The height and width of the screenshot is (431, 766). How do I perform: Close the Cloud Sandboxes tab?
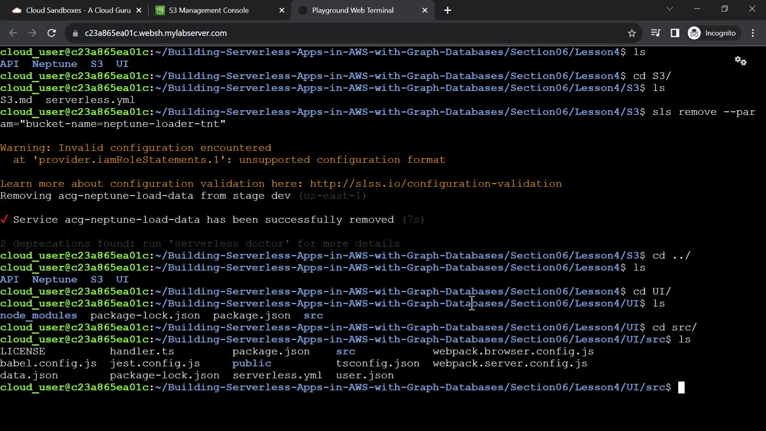tap(139, 10)
